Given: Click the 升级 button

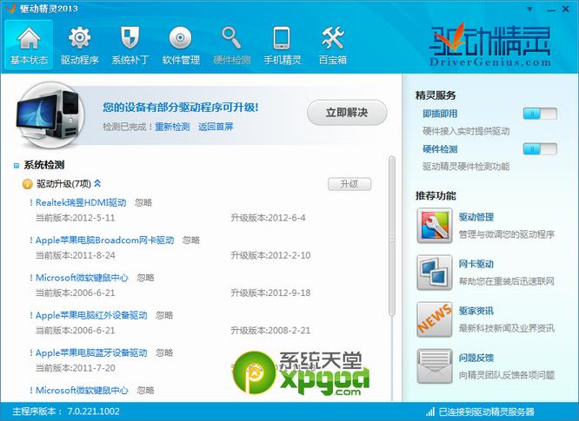Looking at the screenshot, I should [x=349, y=184].
